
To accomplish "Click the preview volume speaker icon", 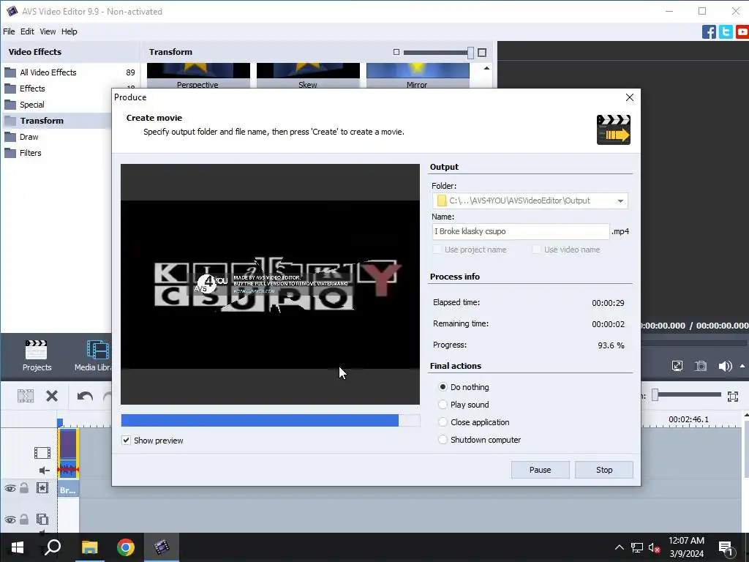I will pos(725,366).
